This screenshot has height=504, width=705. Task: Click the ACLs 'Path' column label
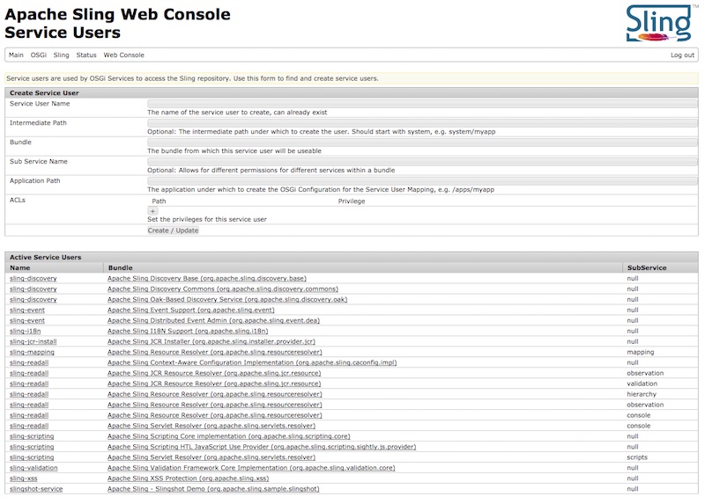(x=159, y=201)
